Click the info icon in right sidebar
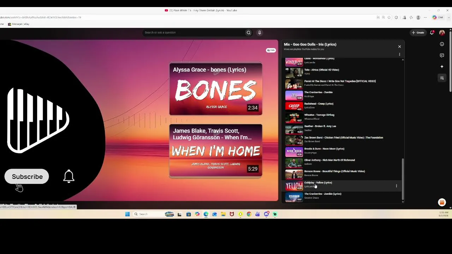Image resolution: width=452 pixels, height=254 pixels. point(442,44)
